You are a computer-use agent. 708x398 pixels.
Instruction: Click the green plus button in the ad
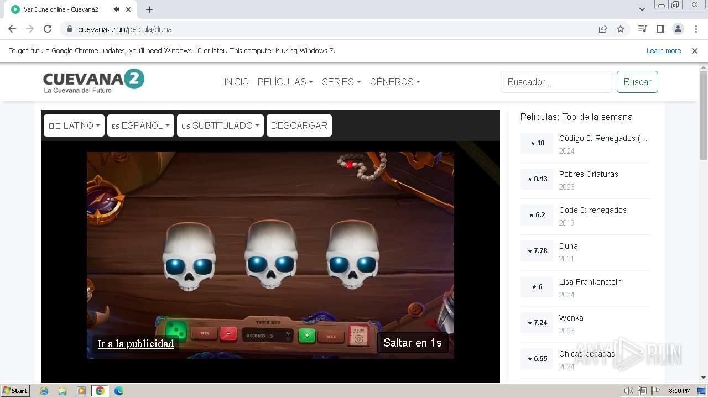pos(307,335)
